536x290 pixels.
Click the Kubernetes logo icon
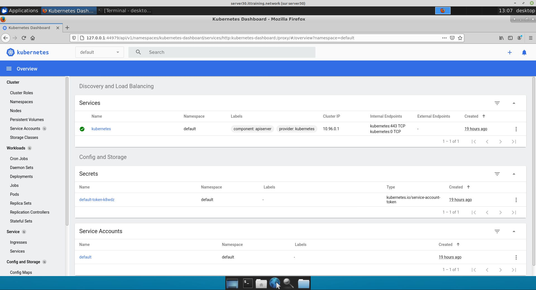click(10, 52)
